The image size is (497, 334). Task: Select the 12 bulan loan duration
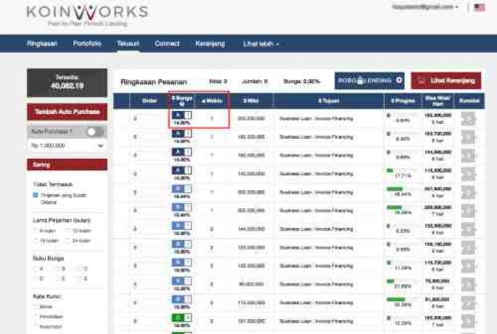click(x=68, y=231)
